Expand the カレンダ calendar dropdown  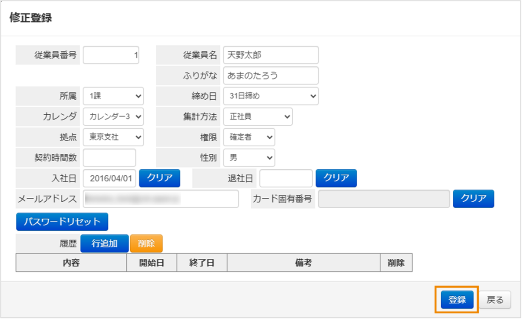(x=113, y=117)
